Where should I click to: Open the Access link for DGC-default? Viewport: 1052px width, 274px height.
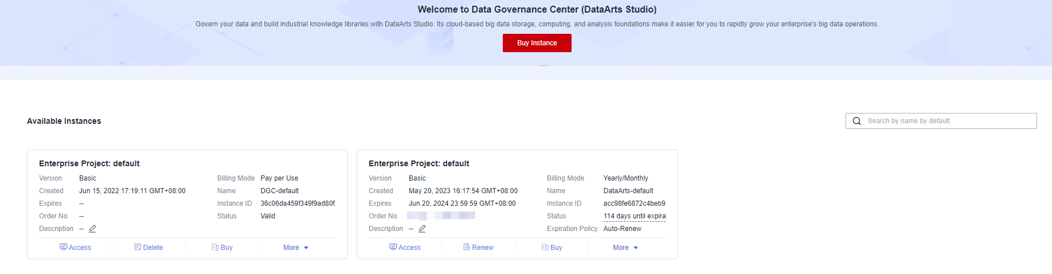(80, 248)
